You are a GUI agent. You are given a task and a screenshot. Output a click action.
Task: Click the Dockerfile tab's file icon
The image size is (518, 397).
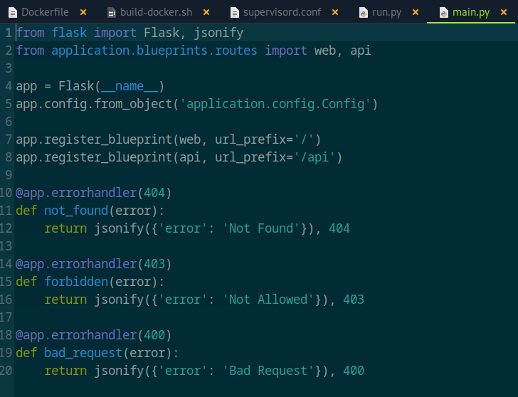coord(12,13)
